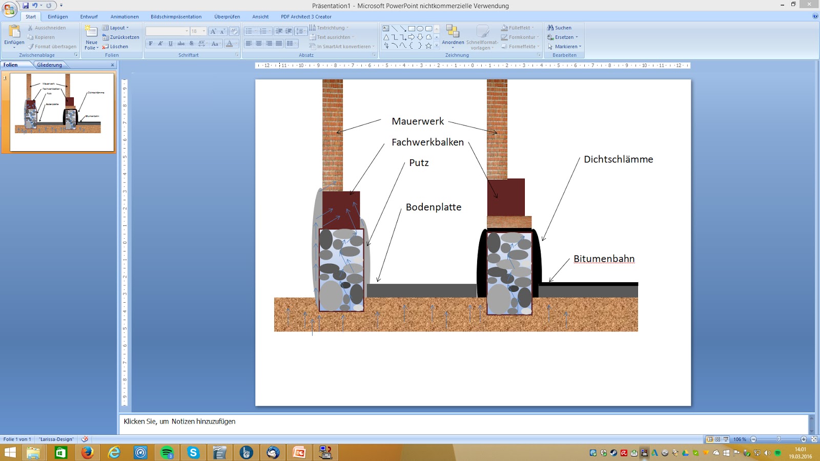Select slide 1 thumbnail in Folien pane
Image resolution: width=820 pixels, height=461 pixels.
[x=62, y=112]
